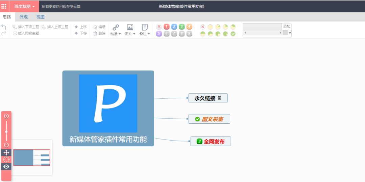
Task: Set priority 7 gray badge
Action: coord(174,34)
